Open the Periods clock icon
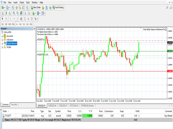Screen dimensions: 173x129 tap(38, 13)
